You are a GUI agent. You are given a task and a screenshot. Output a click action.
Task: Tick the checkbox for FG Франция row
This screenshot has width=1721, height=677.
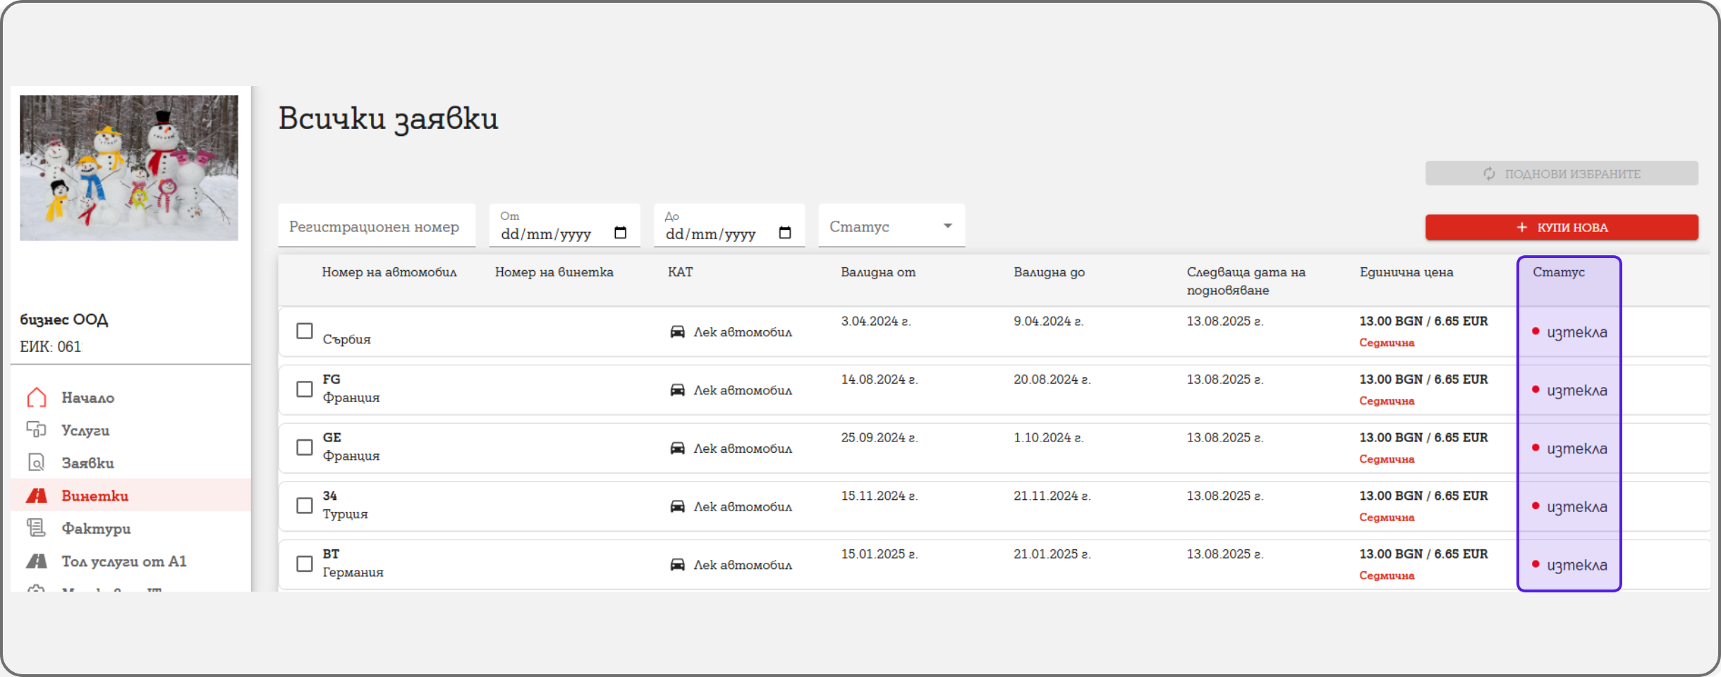click(305, 389)
